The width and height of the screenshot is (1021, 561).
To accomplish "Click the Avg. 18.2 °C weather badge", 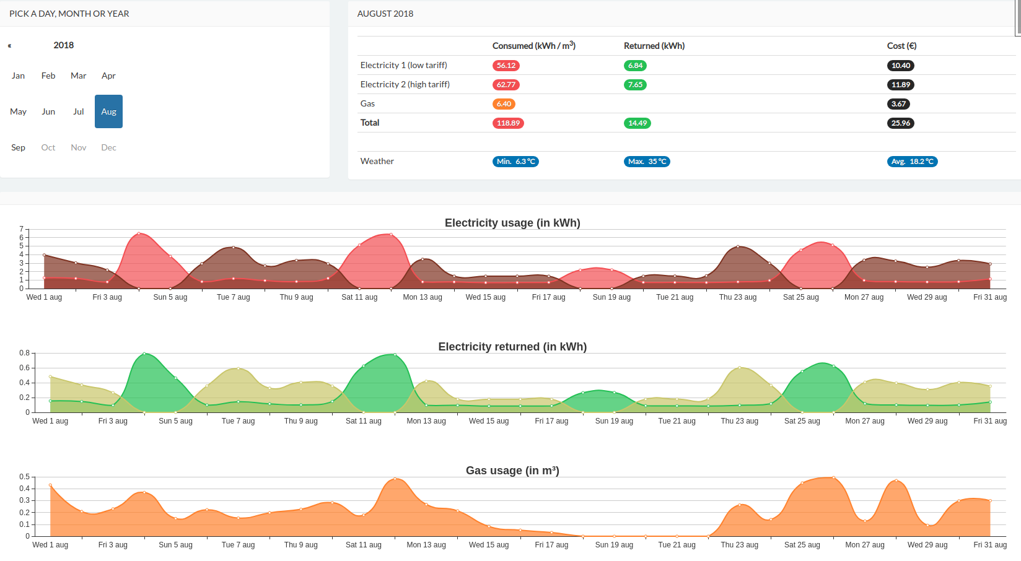I will [x=913, y=162].
